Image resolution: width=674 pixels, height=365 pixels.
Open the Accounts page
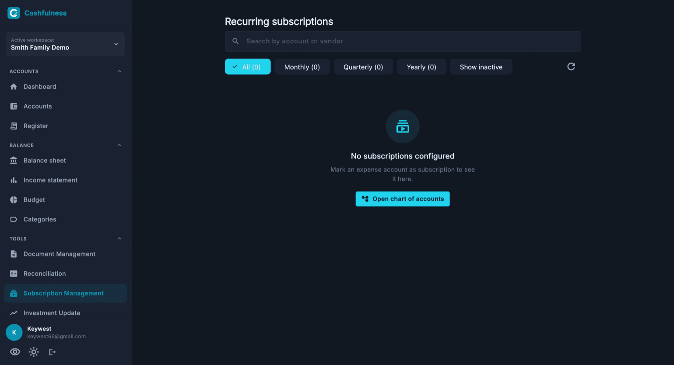click(65, 106)
